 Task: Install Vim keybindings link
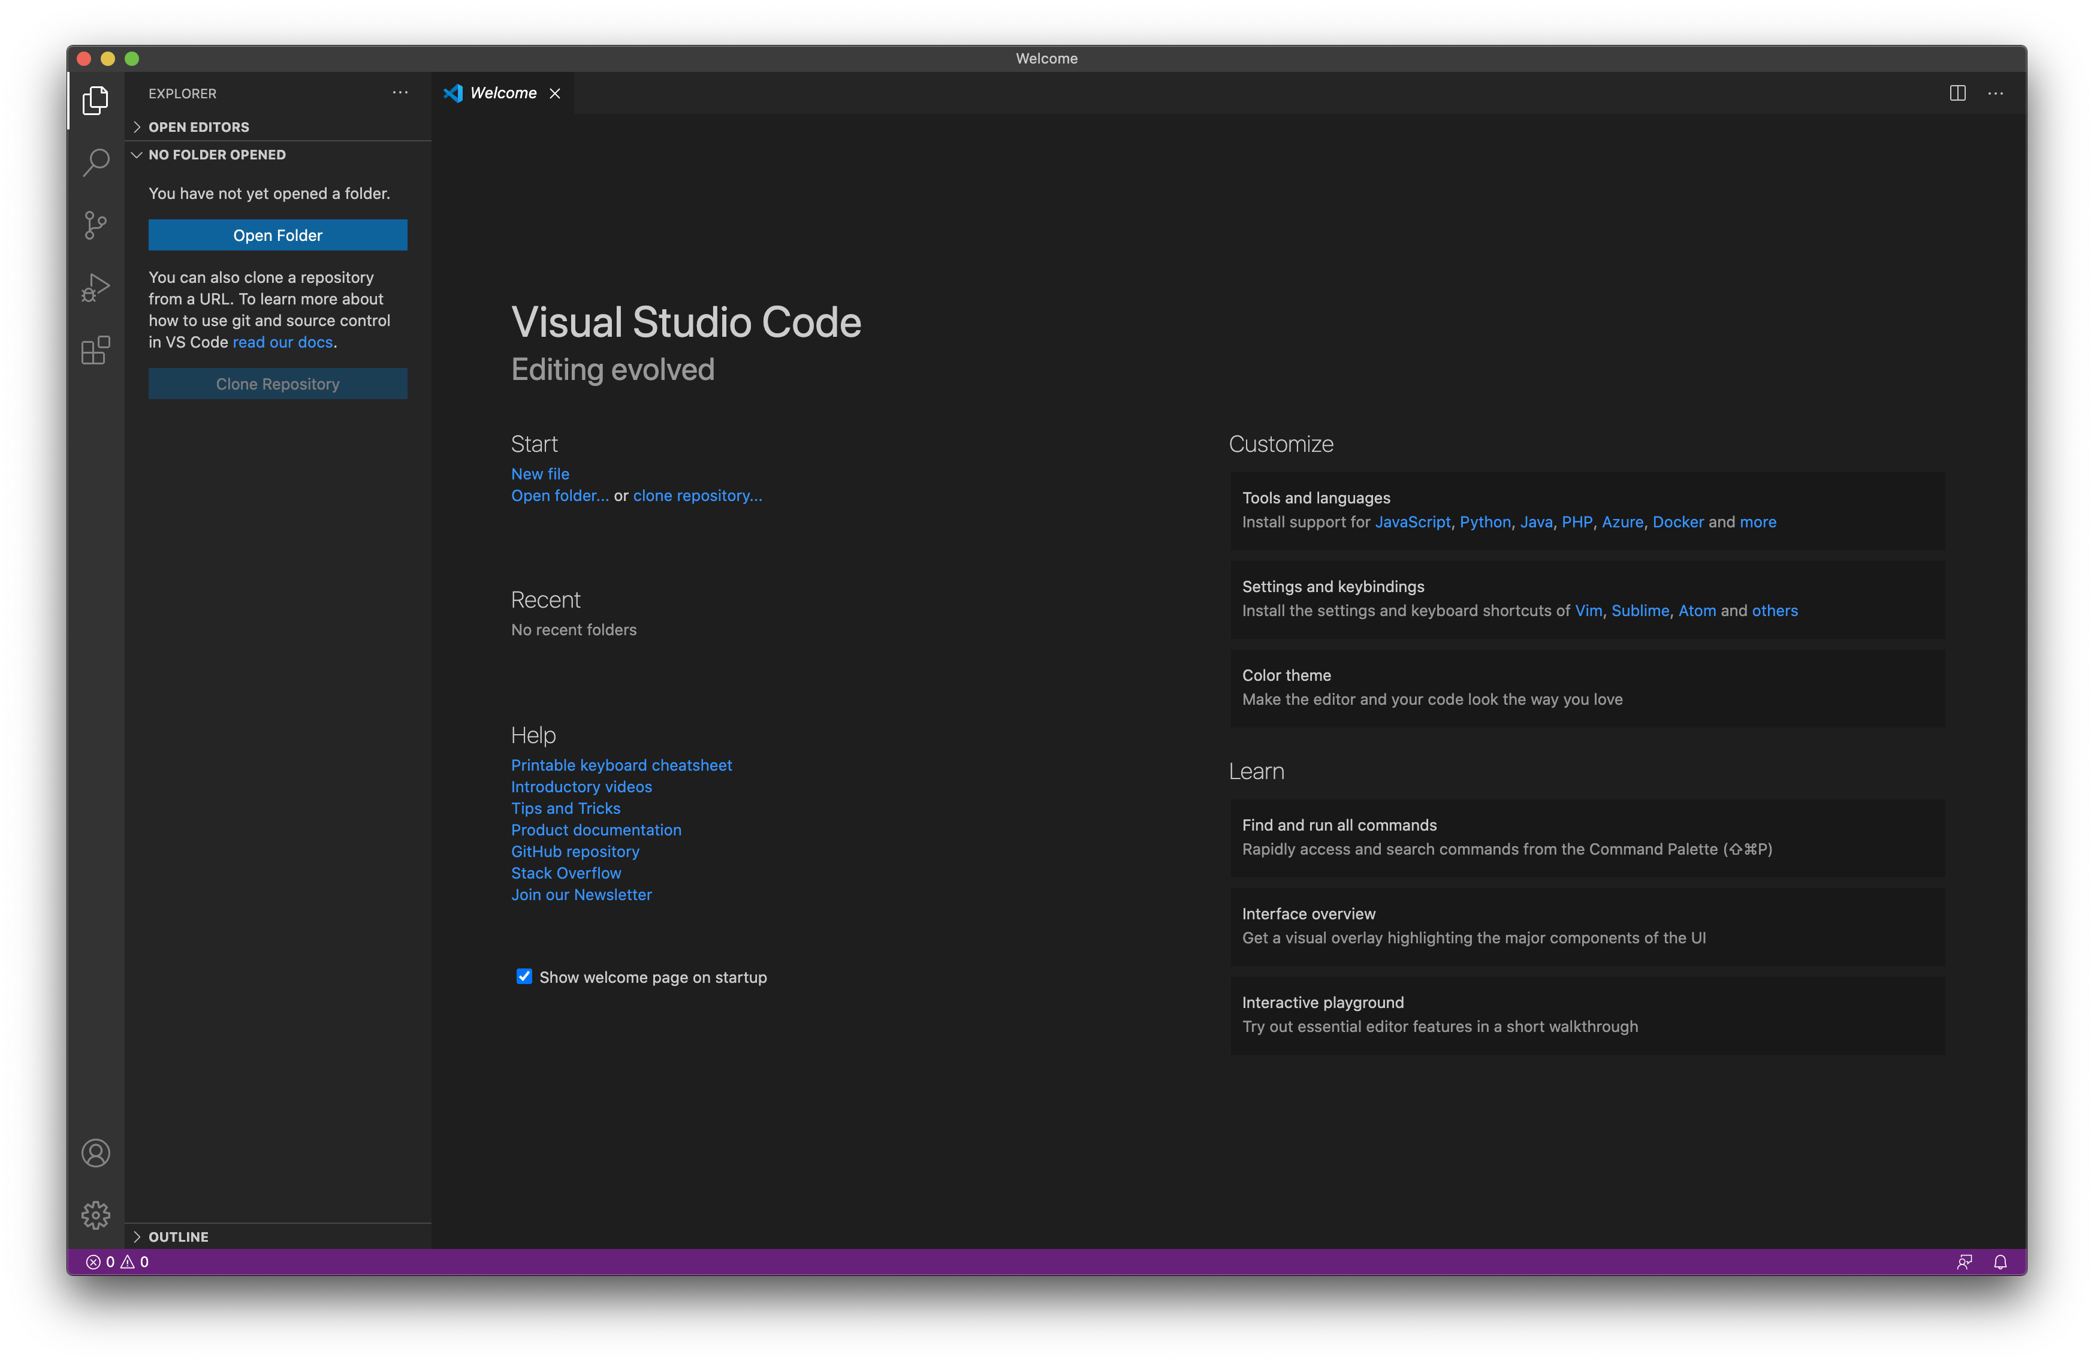point(1588,611)
